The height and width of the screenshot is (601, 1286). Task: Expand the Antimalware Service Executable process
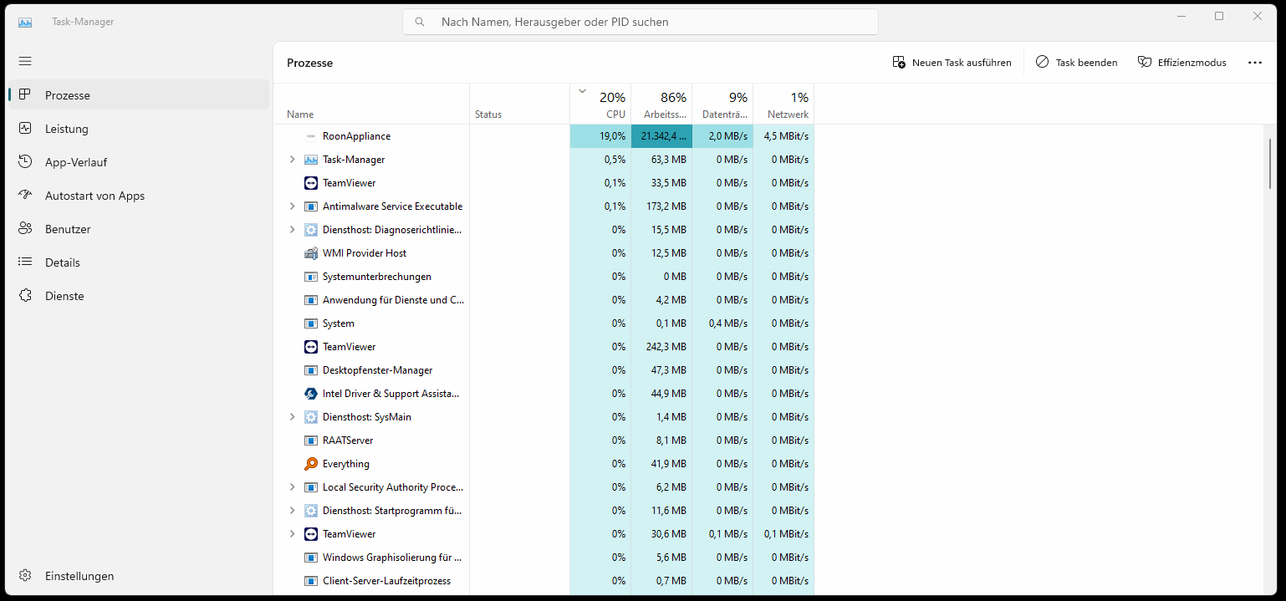click(x=291, y=206)
